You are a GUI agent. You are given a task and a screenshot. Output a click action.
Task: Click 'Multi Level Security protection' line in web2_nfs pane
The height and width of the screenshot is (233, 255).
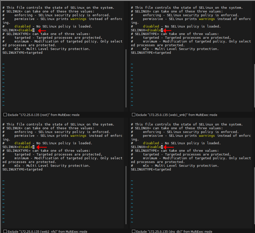46,166
